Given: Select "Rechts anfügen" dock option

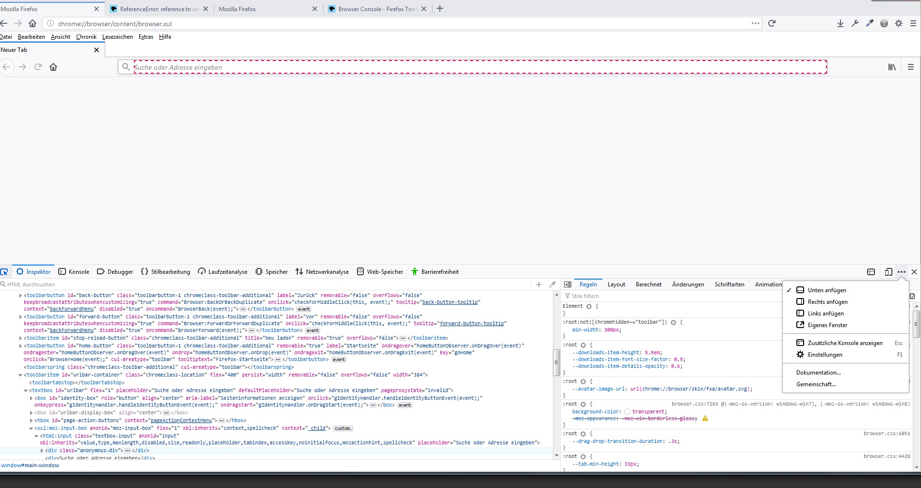Looking at the screenshot, I should pyautogui.click(x=827, y=302).
